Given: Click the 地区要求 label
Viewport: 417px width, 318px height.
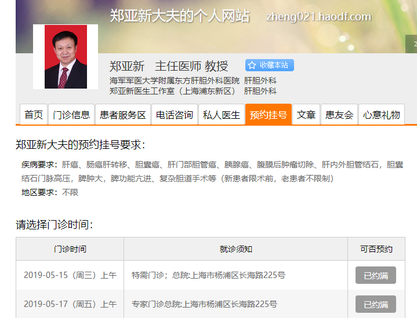Looking at the screenshot, I should (x=39, y=192).
